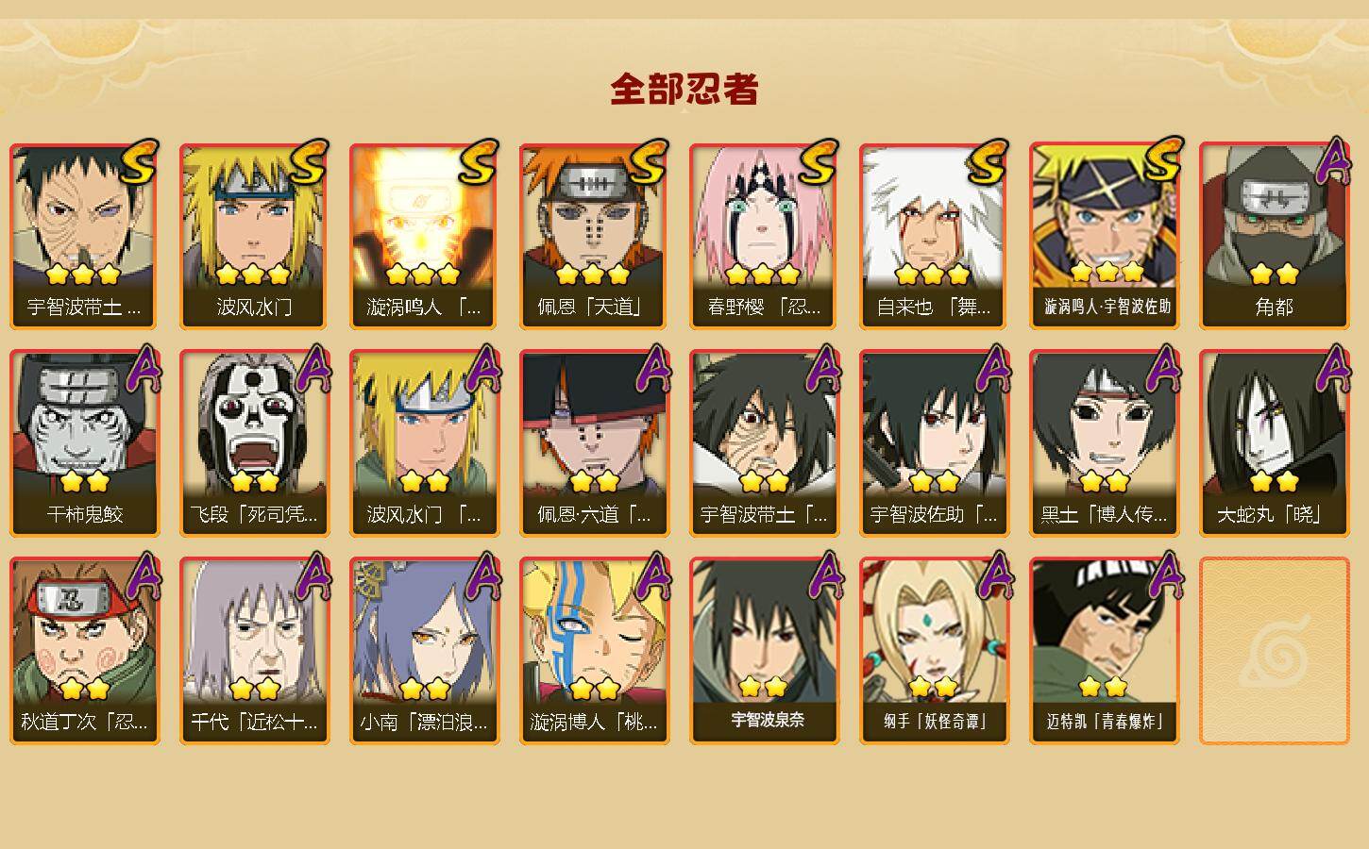Select the 波风水门 S-rank ninja card

(x=254, y=236)
